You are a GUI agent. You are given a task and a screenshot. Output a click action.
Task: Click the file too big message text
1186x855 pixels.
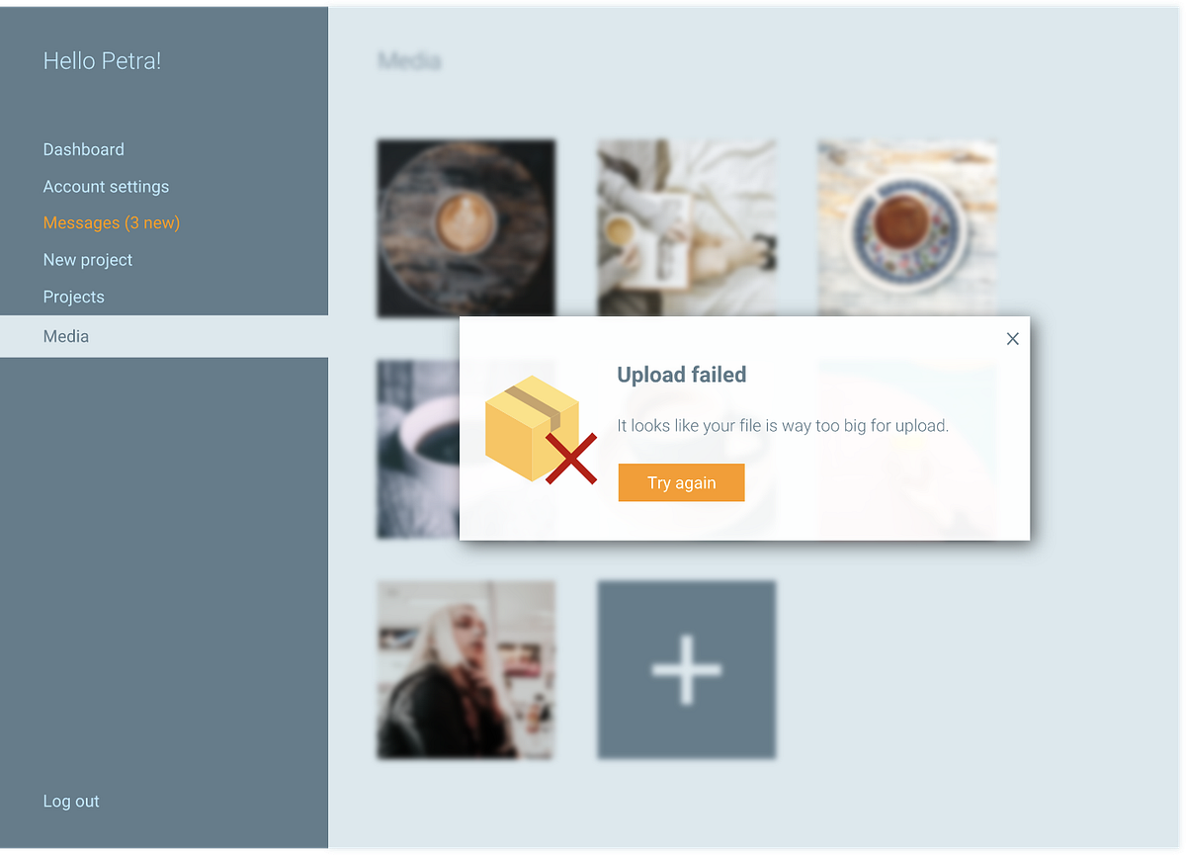(783, 426)
